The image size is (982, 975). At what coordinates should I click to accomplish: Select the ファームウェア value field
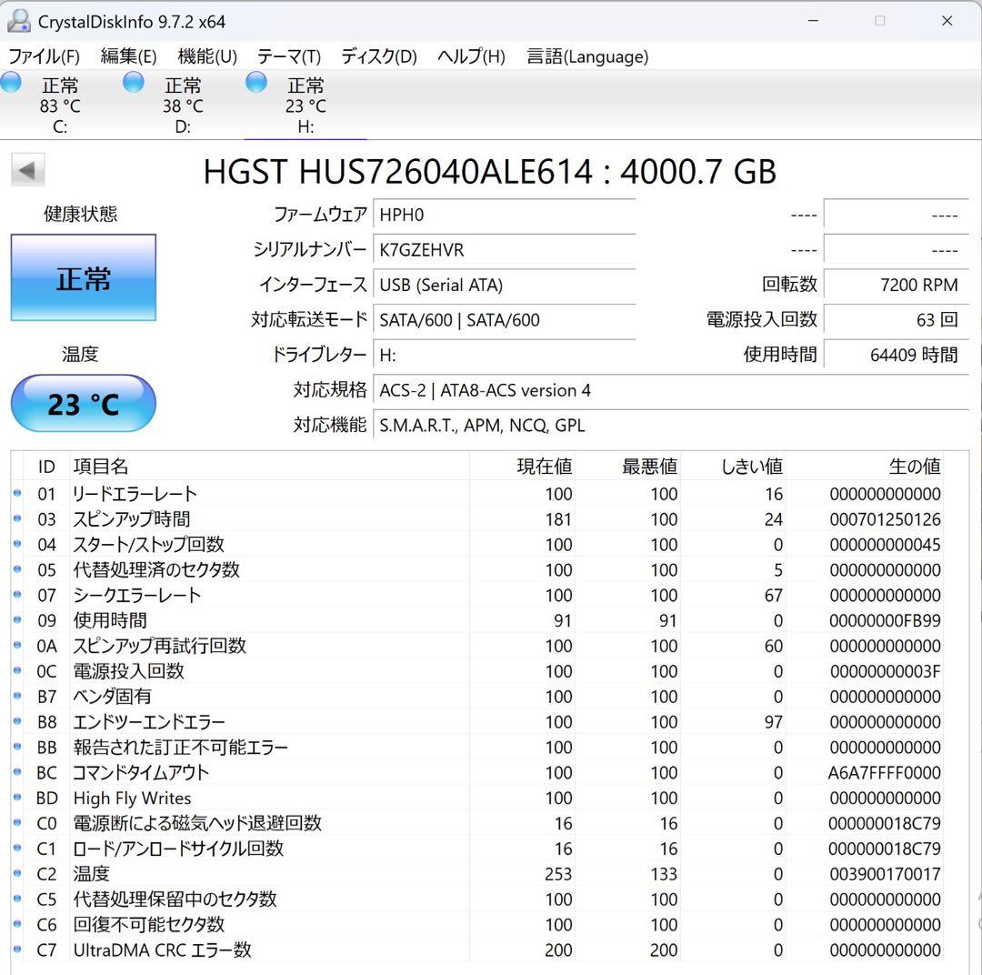pyautogui.click(x=505, y=215)
